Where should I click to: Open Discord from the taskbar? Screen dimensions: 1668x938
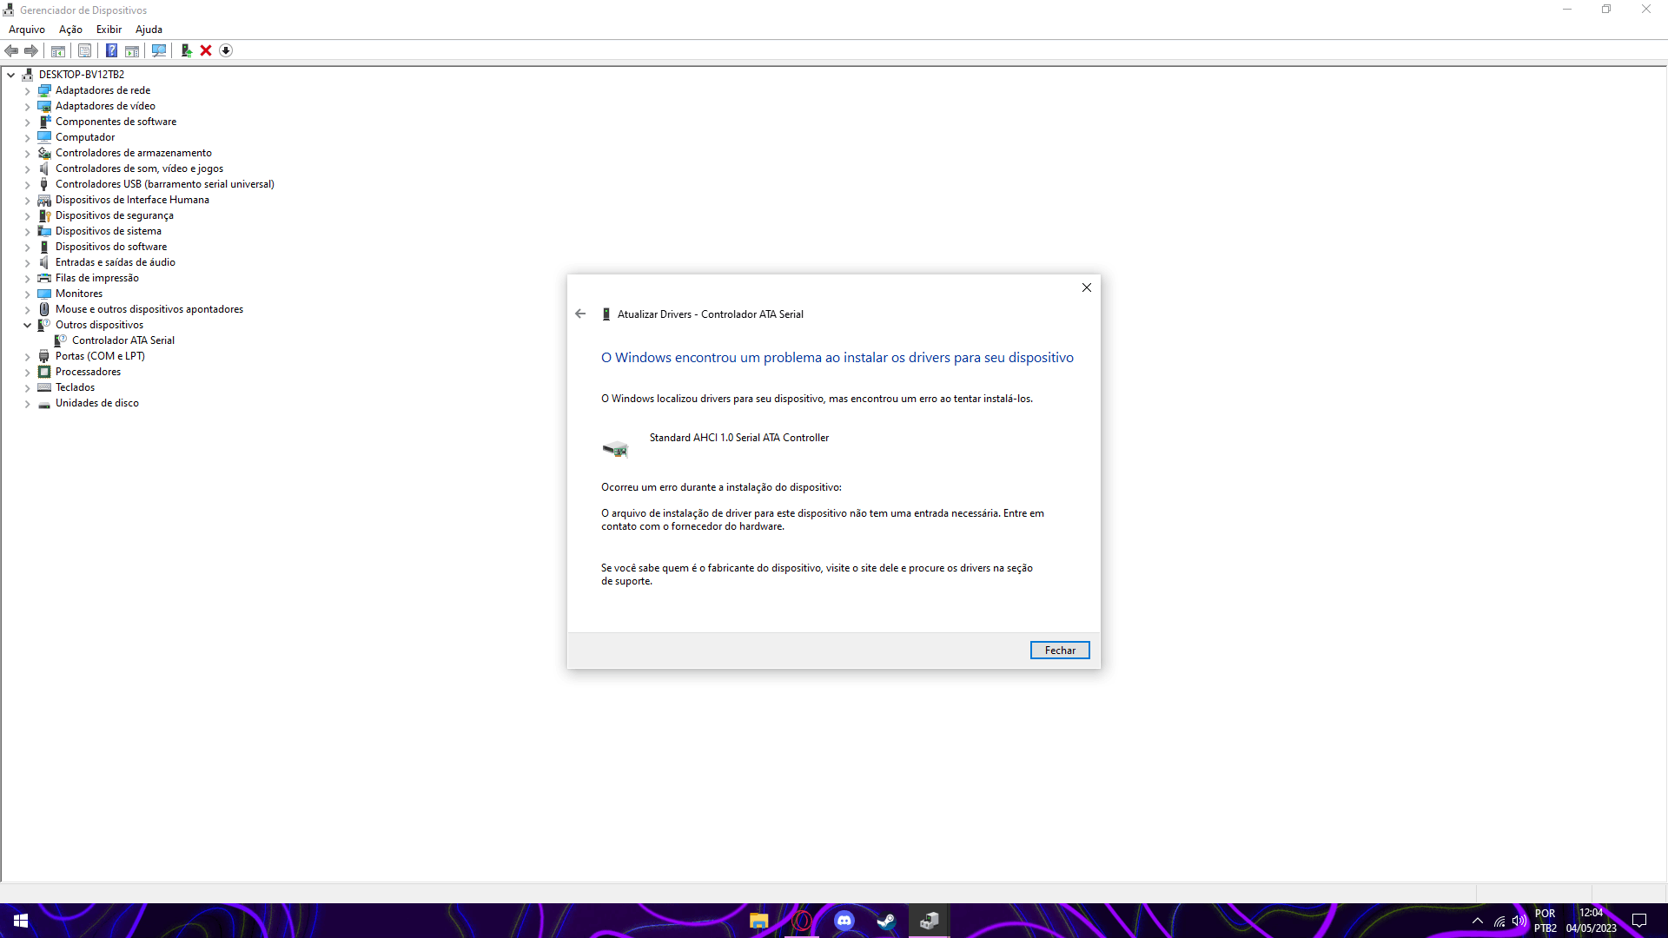[844, 921]
